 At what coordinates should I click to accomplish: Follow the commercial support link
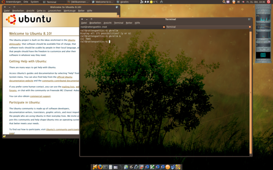[x=40, y=96]
